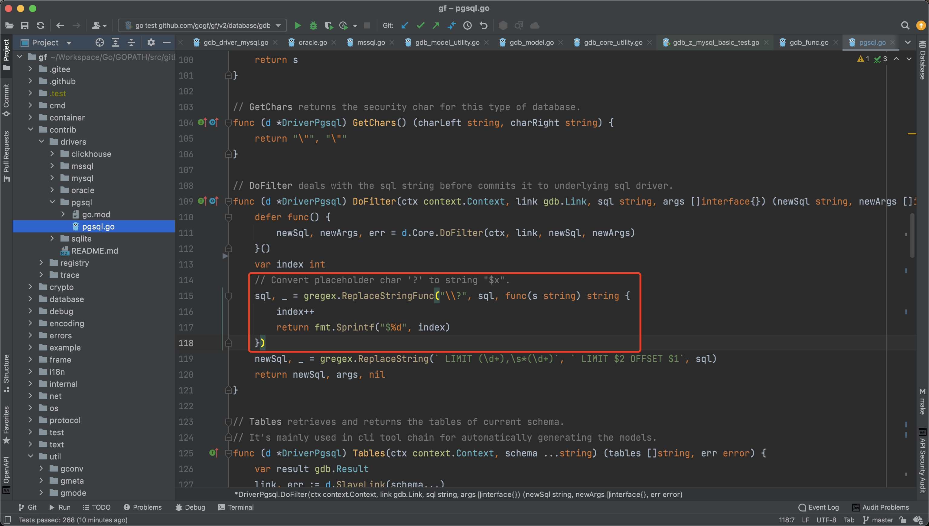
Task: Run test from gutter icon on line 104
Action: (x=201, y=123)
